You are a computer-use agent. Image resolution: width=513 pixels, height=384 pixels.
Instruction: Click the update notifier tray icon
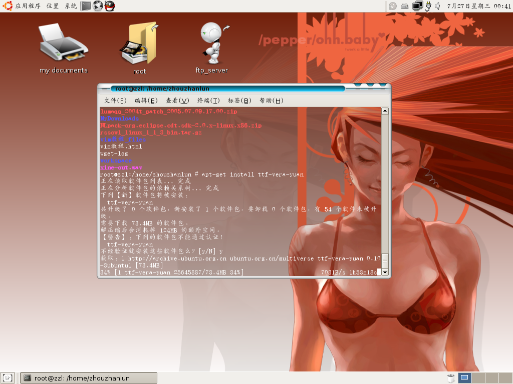click(393, 6)
